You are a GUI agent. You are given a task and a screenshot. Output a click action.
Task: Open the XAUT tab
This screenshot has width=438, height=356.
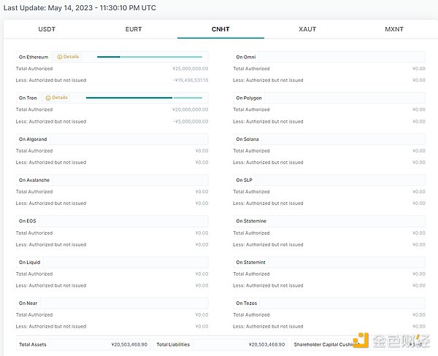pyautogui.click(x=307, y=29)
